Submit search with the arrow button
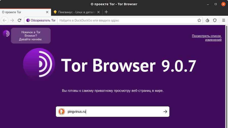This screenshot has height=128, width=228. coord(165,112)
